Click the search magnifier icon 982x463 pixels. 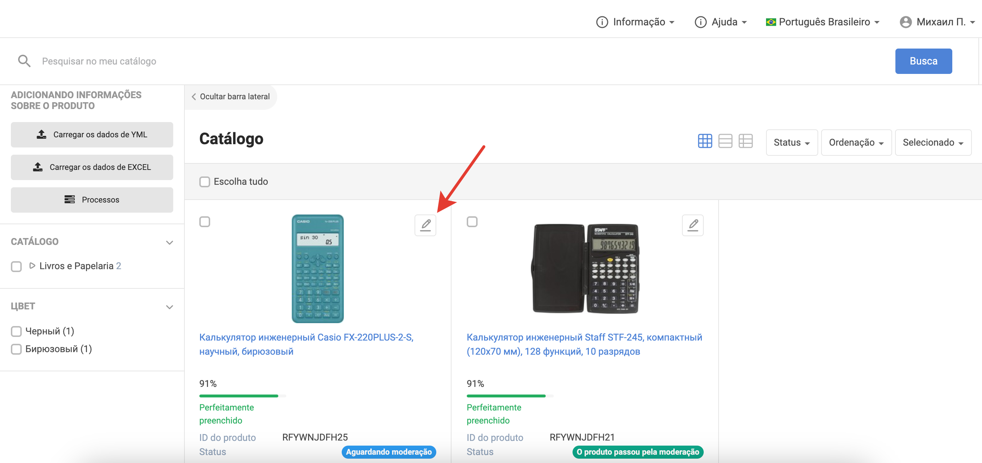point(24,61)
